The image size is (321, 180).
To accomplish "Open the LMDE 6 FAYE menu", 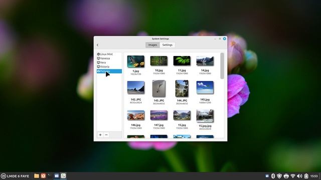I will point(15,176).
